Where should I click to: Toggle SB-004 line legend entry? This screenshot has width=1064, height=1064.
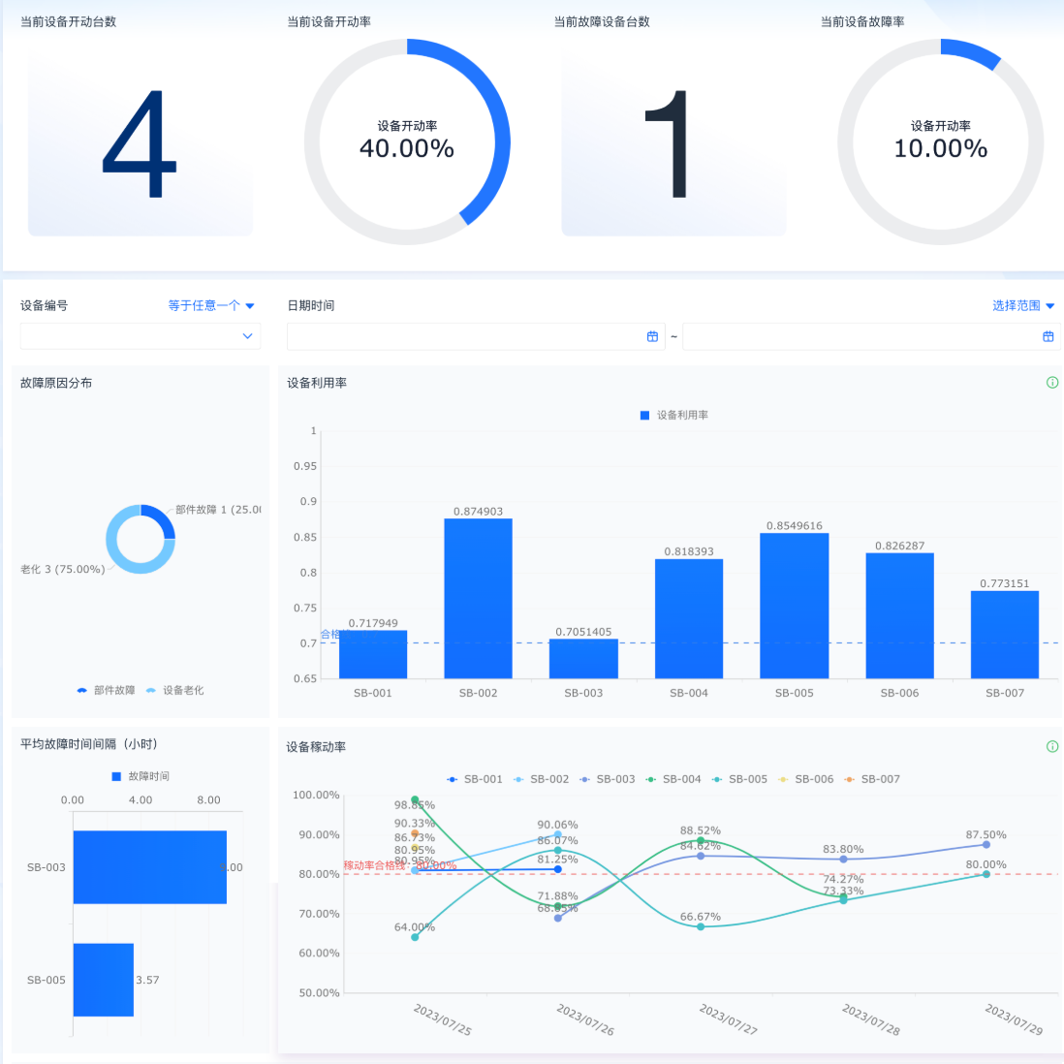coord(673,779)
